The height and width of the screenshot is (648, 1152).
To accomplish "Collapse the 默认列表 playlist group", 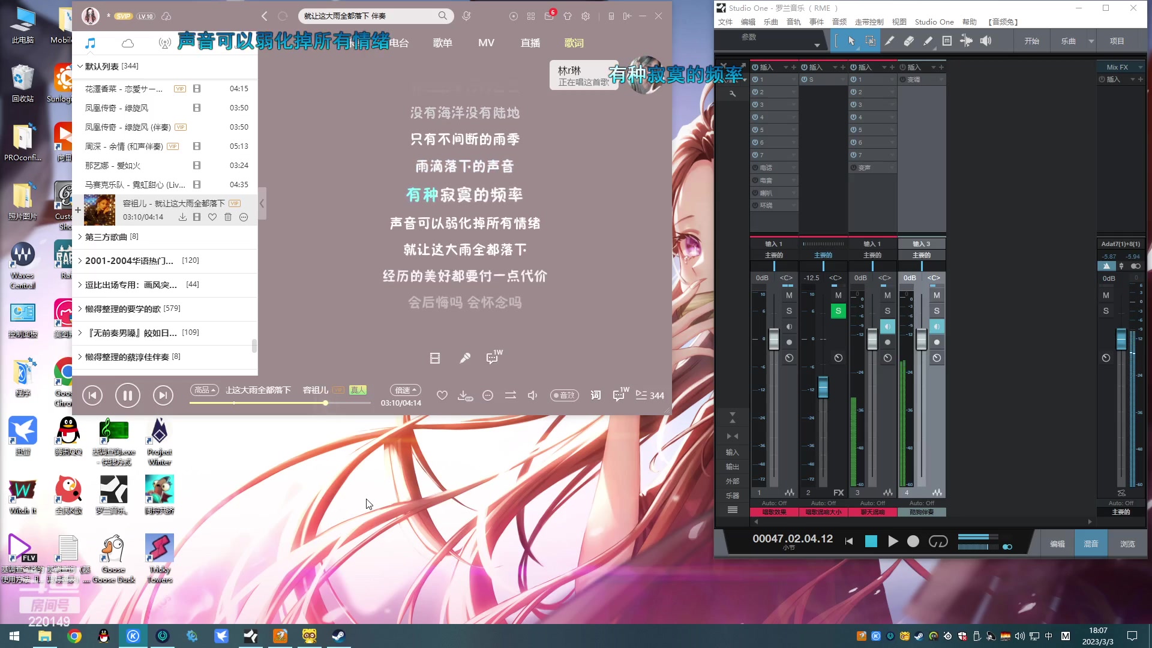I will (x=80, y=67).
